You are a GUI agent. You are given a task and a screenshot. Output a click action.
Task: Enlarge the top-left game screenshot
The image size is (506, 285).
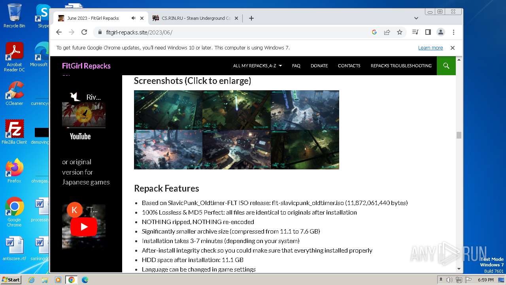coord(168,110)
